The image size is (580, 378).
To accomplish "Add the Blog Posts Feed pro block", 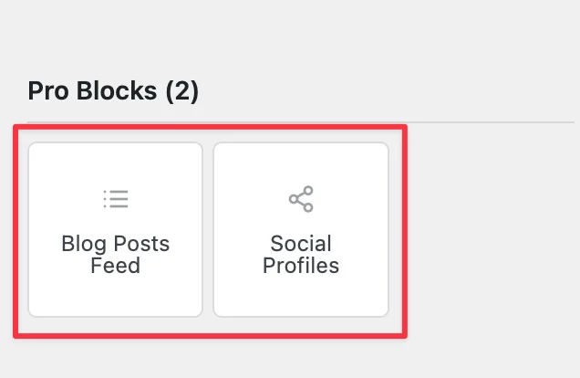I will pyautogui.click(x=116, y=229).
